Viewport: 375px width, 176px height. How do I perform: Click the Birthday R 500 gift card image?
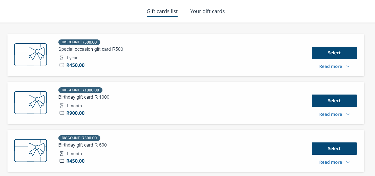pyautogui.click(x=30, y=151)
